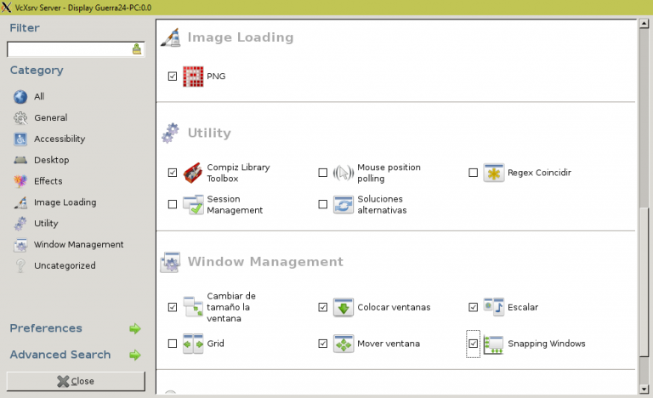
Task: Click the Colocar ventanas plugin icon
Action: [343, 307]
